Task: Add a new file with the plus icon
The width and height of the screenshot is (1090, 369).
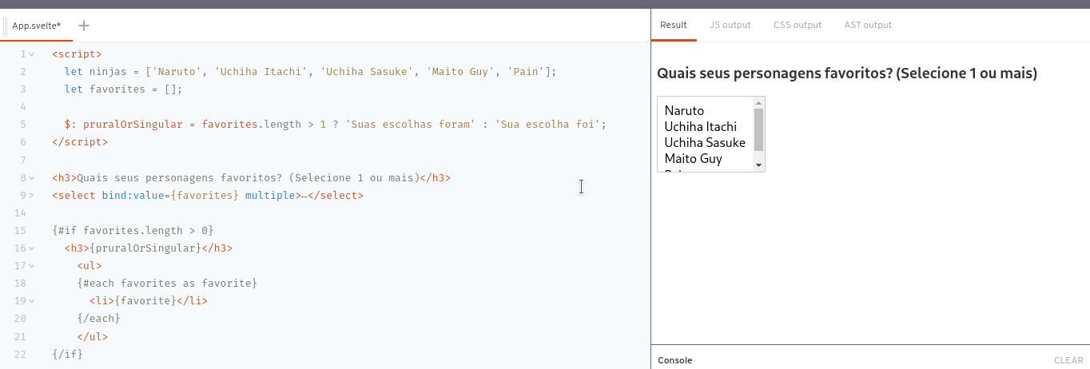Action: pyautogui.click(x=84, y=26)
